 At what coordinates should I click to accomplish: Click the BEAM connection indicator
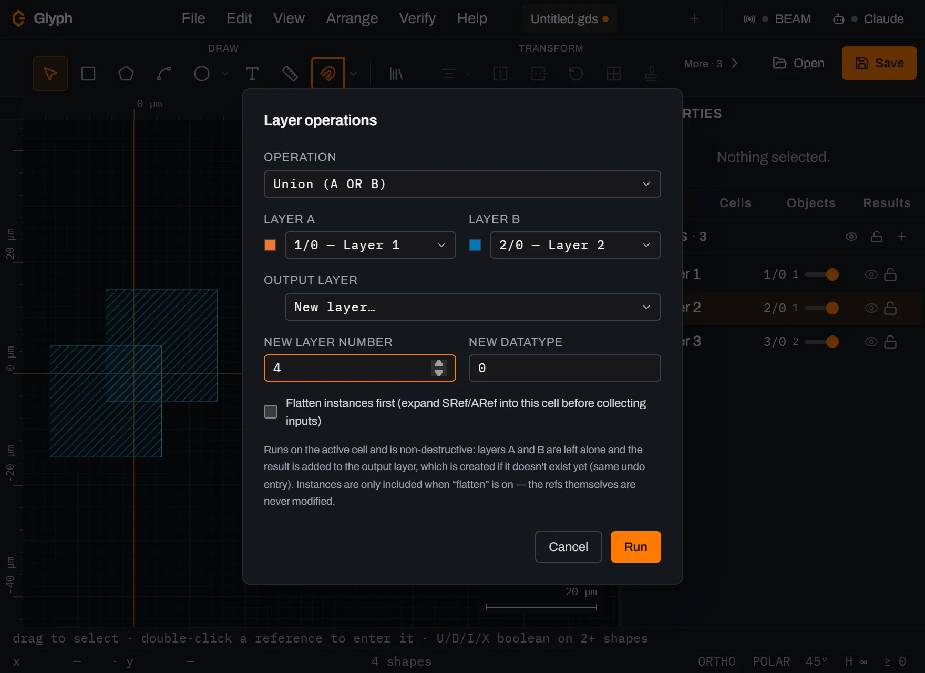(777, 19)
